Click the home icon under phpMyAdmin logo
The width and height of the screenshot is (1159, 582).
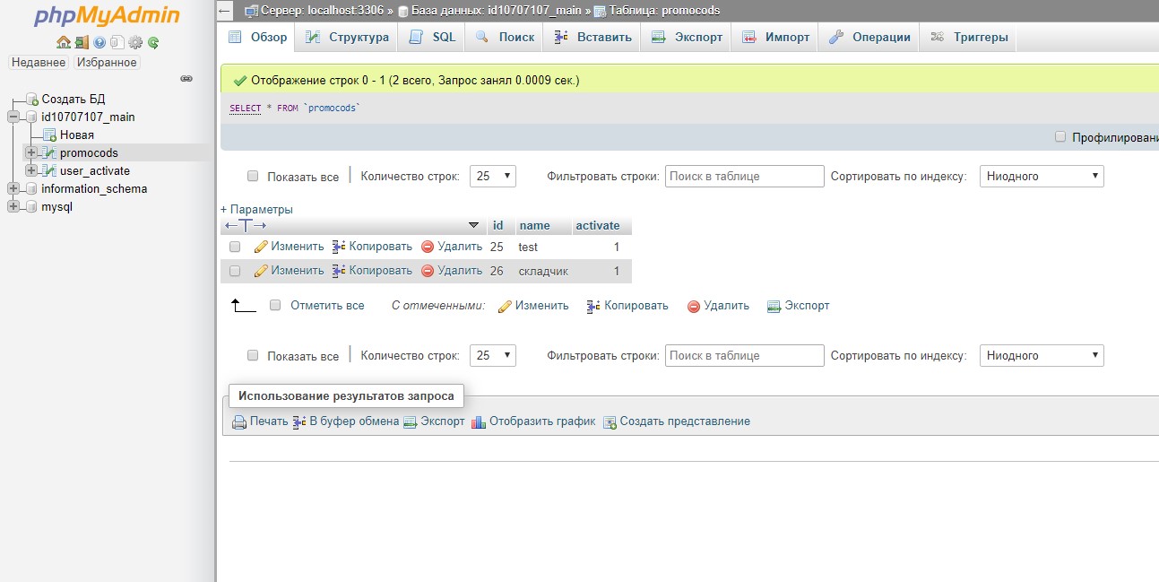63,42
